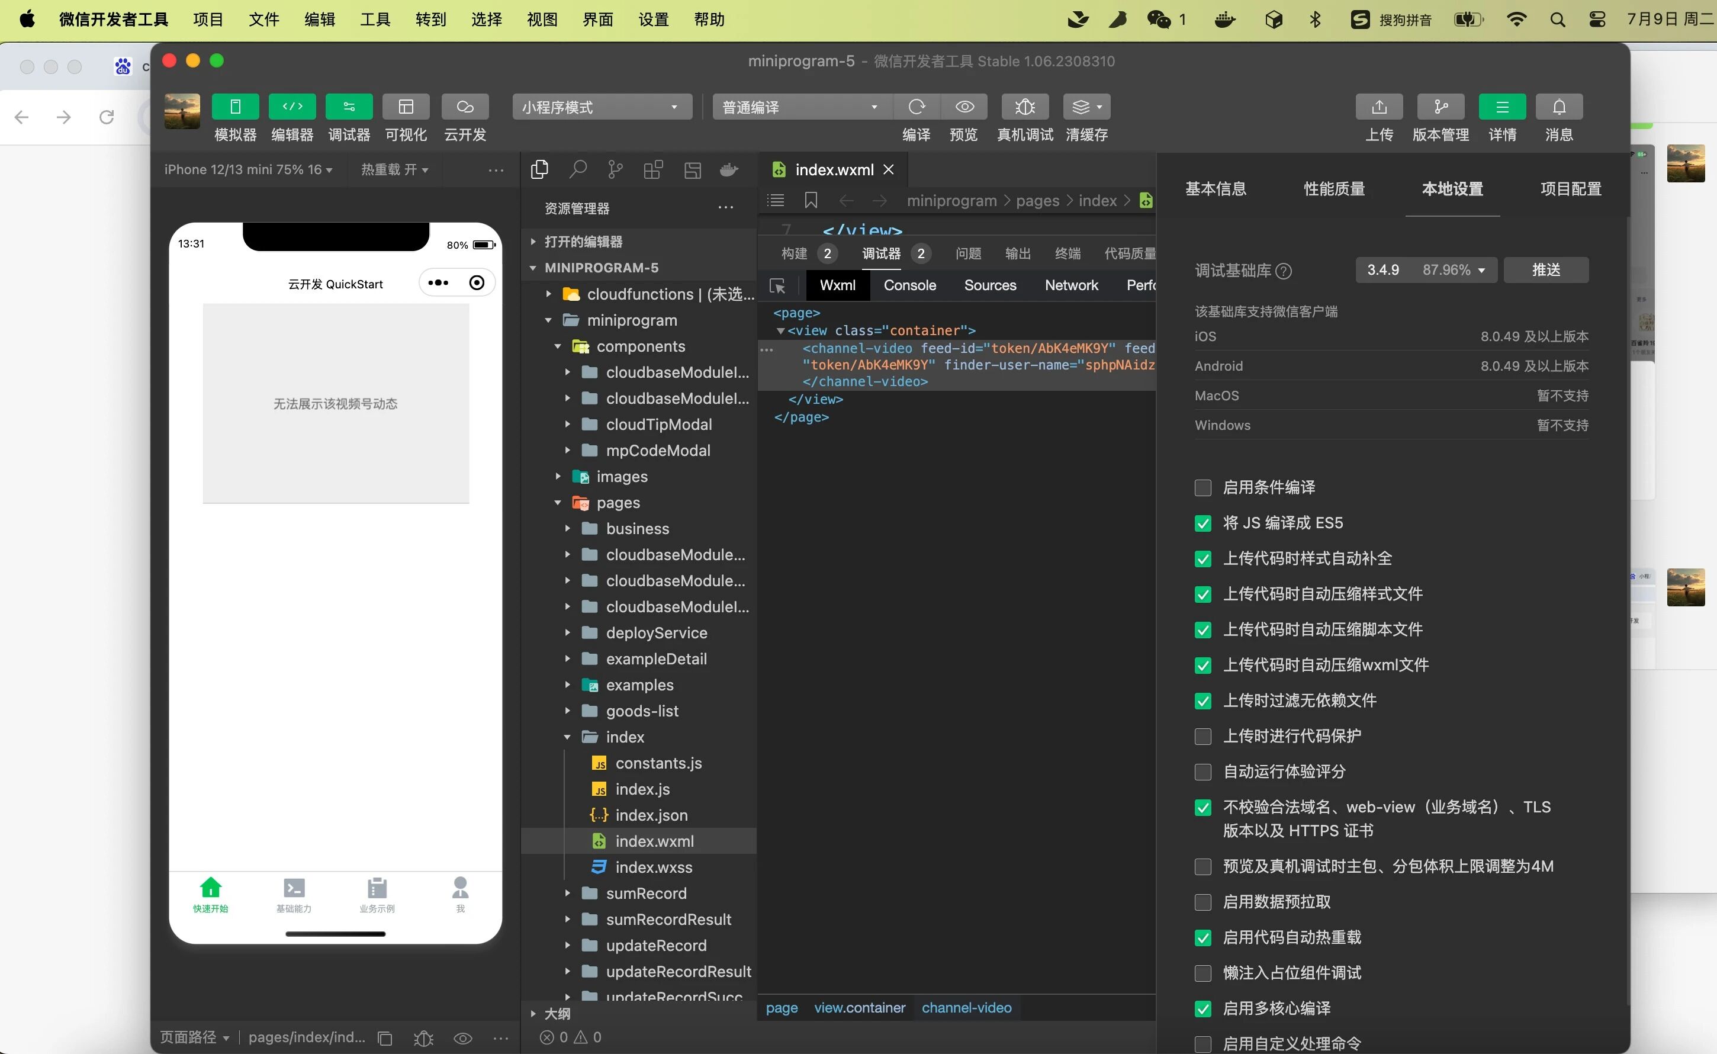The image size is (1717, 1054).
Task: Open the Console tab in the debugger
Action: coord(909,285)
